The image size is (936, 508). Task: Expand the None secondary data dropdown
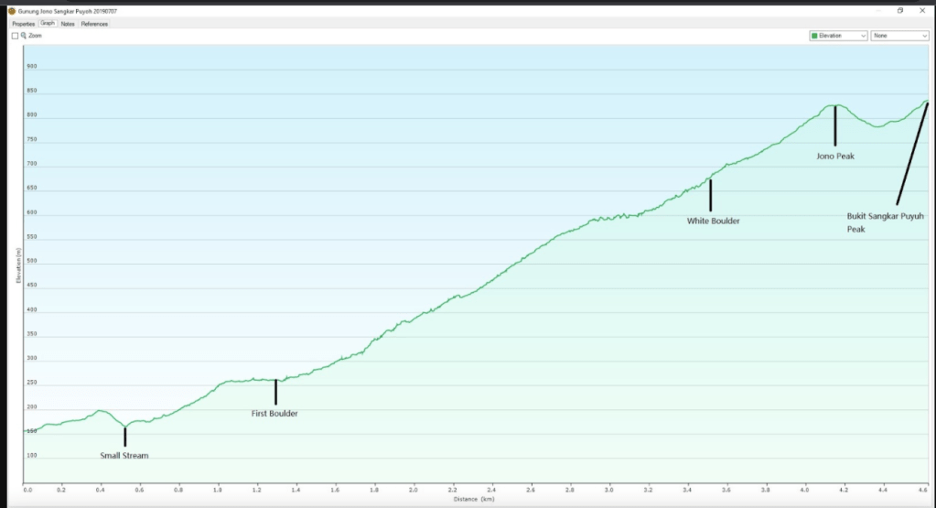point(900,36)
